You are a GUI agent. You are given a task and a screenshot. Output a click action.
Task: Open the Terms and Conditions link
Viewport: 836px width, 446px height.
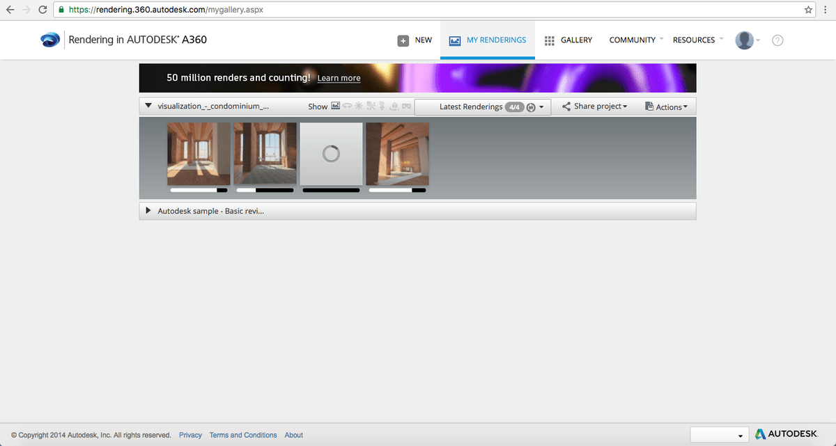(x=243, y=435)
